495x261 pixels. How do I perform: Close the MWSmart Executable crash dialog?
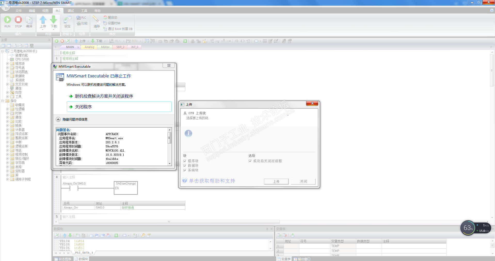(169, 66)
